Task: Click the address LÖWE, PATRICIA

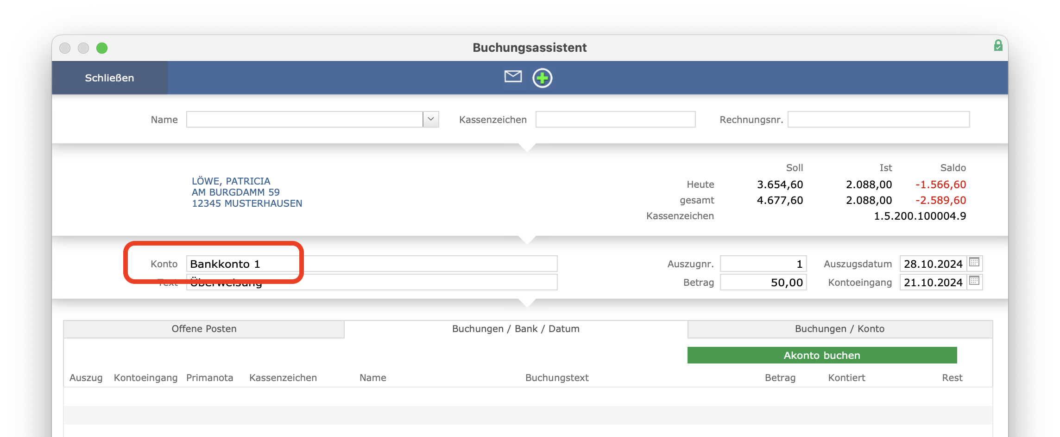Action: [x=231, y=181]
